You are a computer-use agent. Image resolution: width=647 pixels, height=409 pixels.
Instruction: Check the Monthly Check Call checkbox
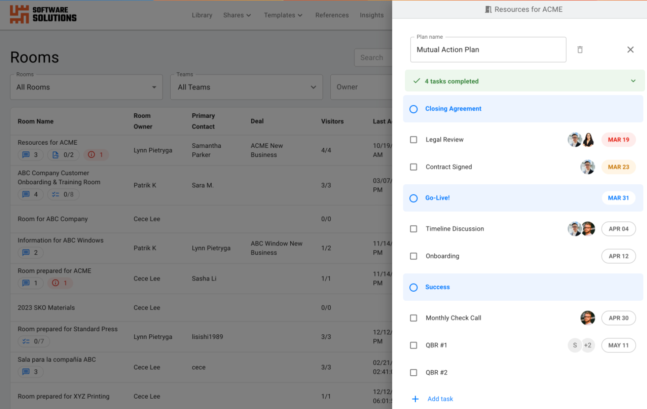pyautogui.click(x=414, y=318)
